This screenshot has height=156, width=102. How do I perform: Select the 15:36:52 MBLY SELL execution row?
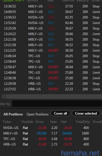pos(51,6)
